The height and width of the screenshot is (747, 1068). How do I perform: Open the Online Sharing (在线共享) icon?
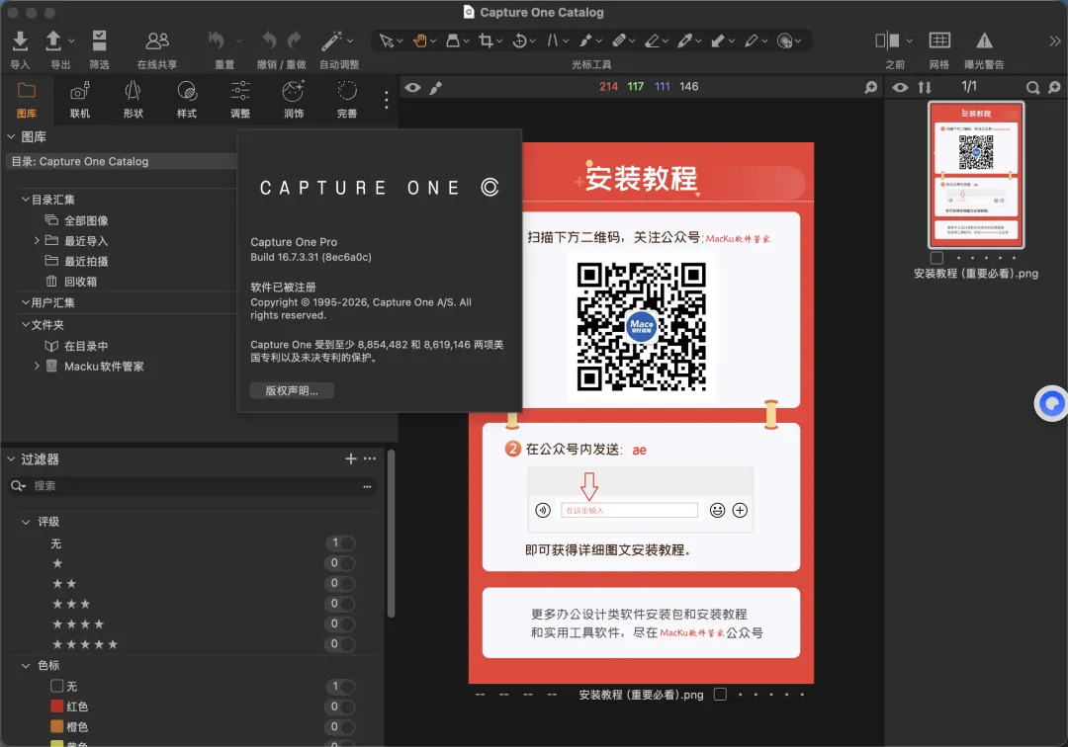[156, 41]
